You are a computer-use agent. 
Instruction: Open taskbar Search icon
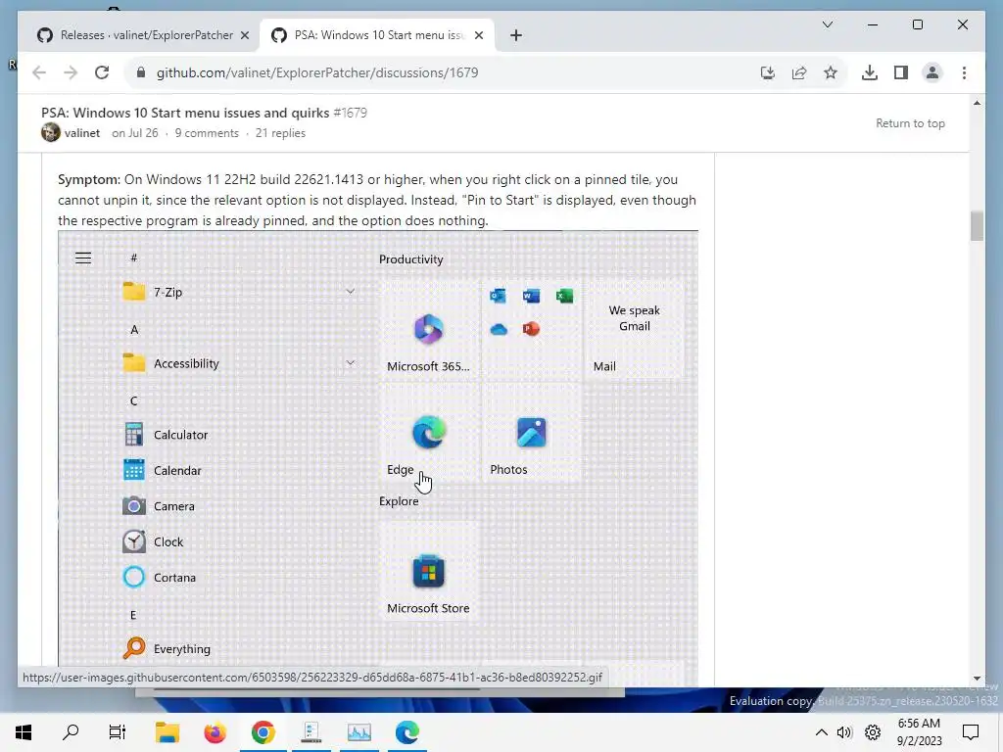point(71,732)
